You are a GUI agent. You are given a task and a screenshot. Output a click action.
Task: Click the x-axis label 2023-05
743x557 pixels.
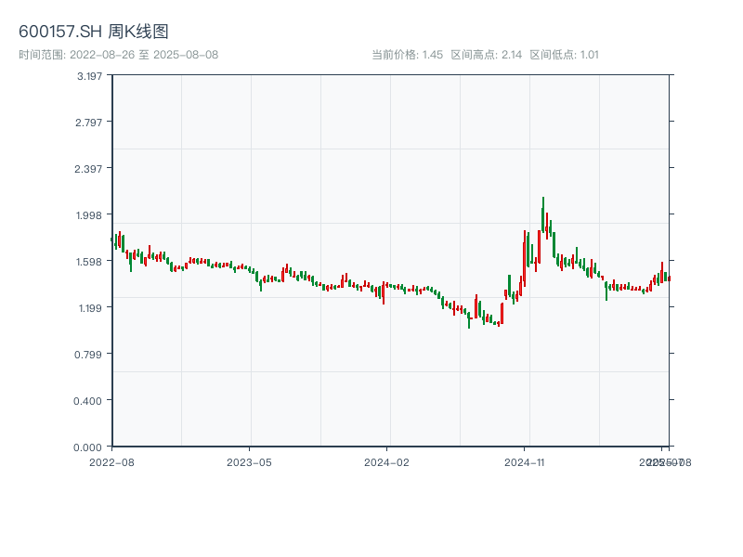coord(249,462)
